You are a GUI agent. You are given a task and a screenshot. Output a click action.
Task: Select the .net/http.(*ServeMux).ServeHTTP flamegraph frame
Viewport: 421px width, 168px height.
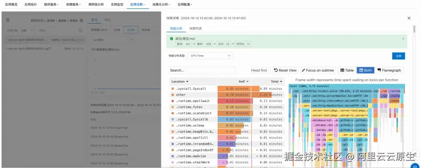(x=340, y=101)
